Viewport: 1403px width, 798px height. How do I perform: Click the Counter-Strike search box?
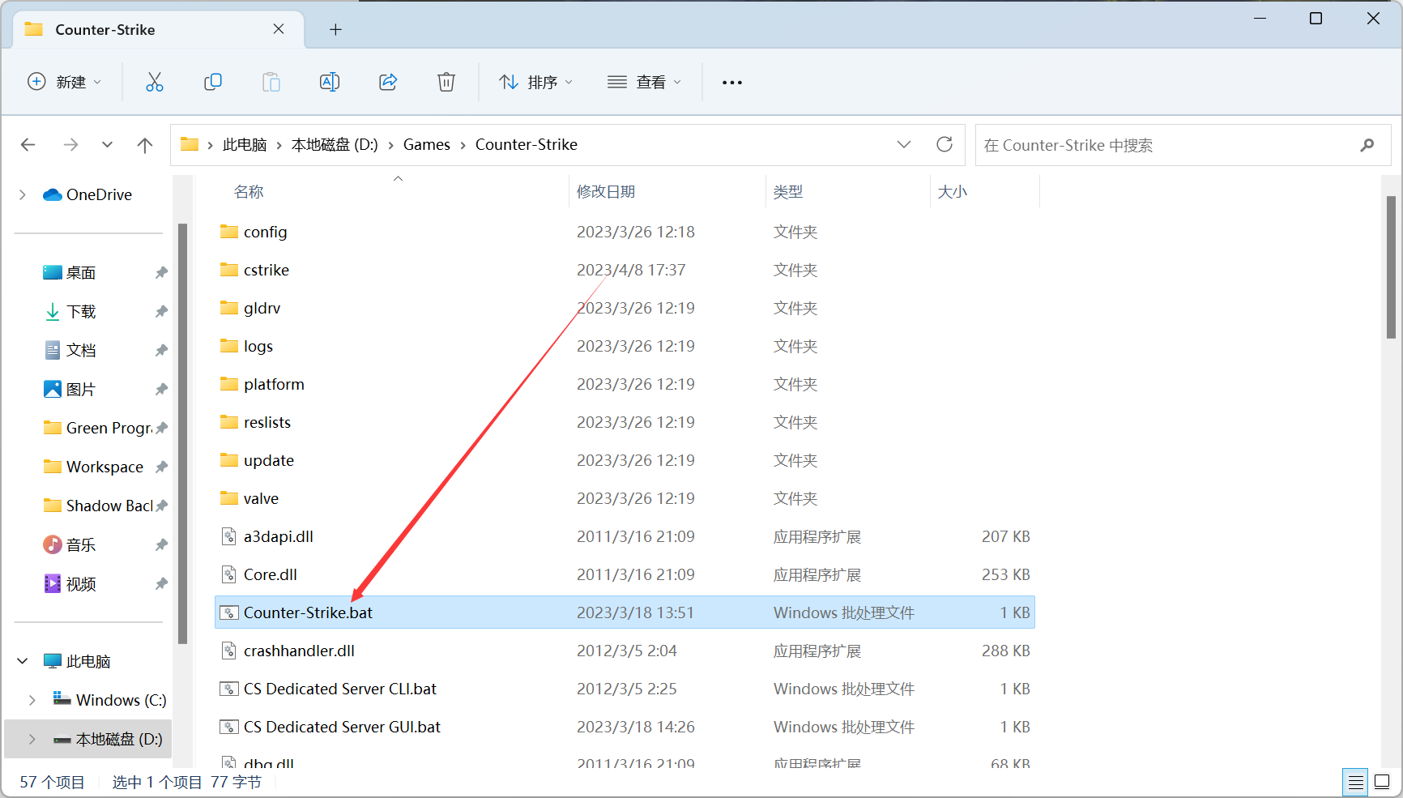pos(1166,145)
